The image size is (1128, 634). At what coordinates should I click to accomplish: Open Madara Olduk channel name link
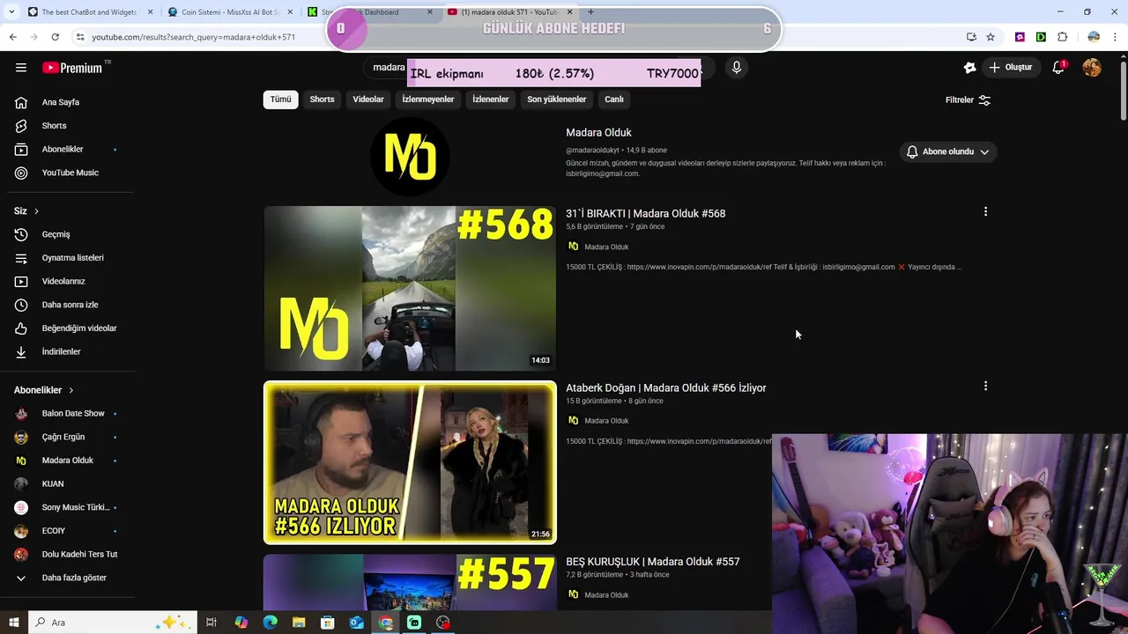(x=598, y=132)
